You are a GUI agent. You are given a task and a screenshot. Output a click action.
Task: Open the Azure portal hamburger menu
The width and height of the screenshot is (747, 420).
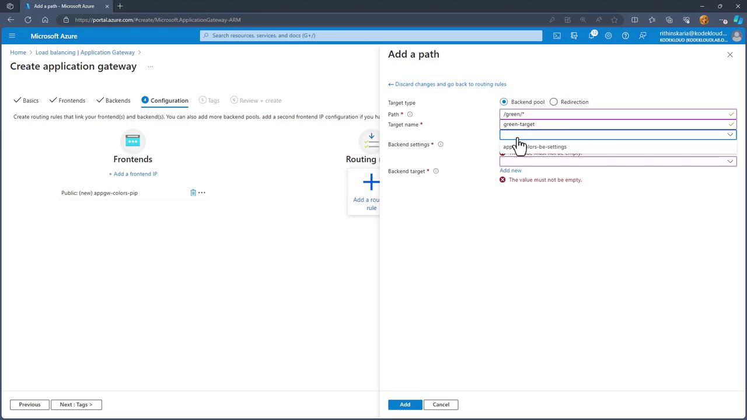tap(12, 36)
